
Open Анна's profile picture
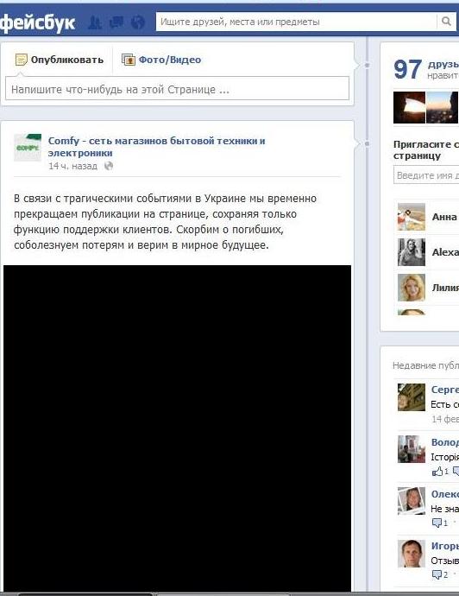(x=412, y=217)
